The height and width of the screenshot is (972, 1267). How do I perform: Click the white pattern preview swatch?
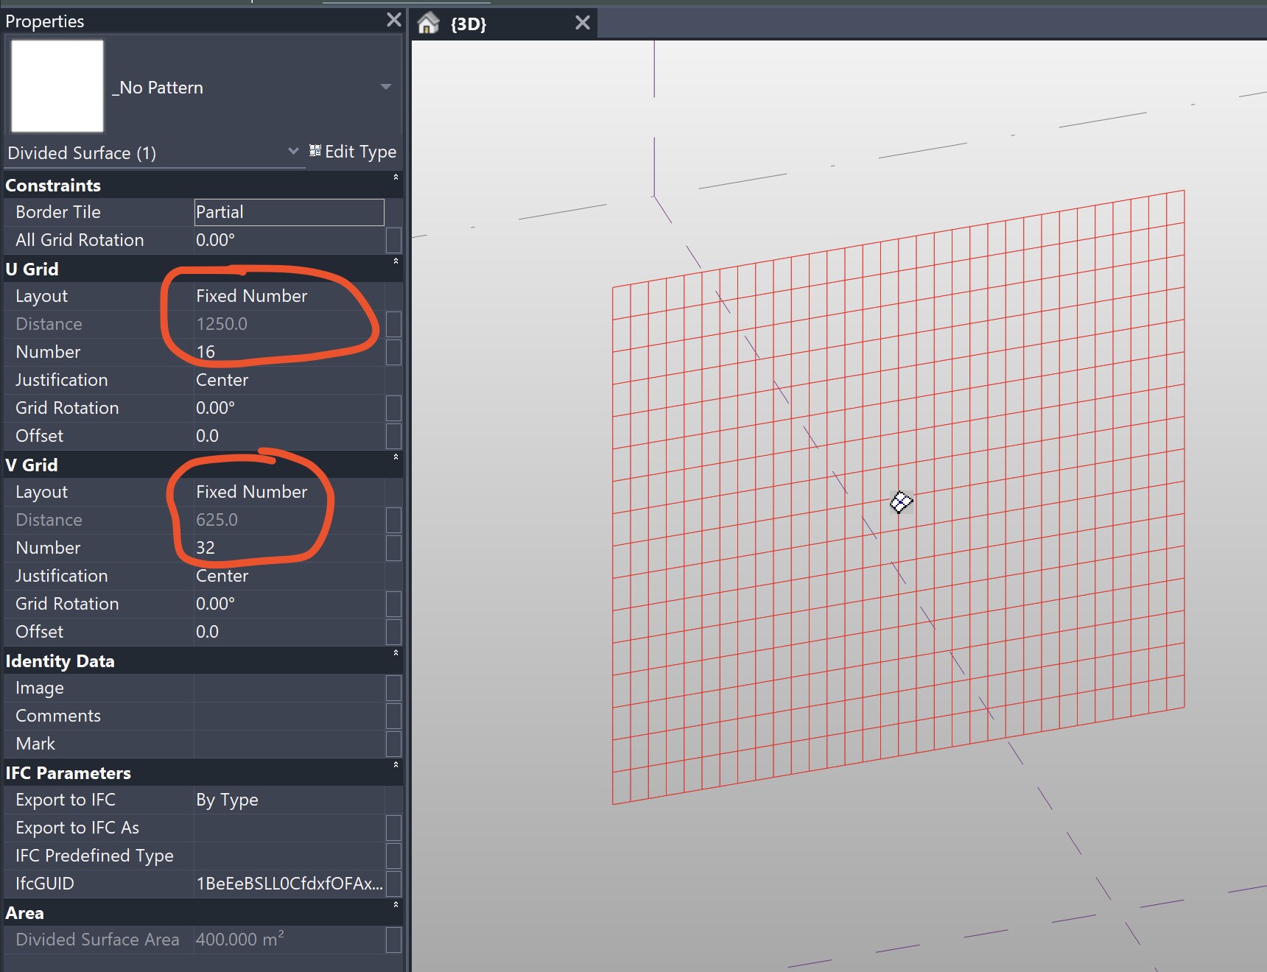[x=57, y=86]
